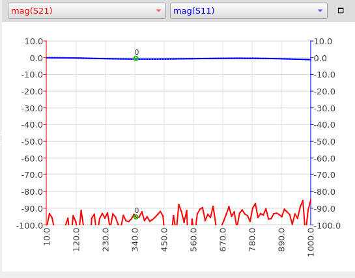Screen dimensions: 355x278
Task: Click the 560.0 frequency axis label
Action: [x=193, y=240]
